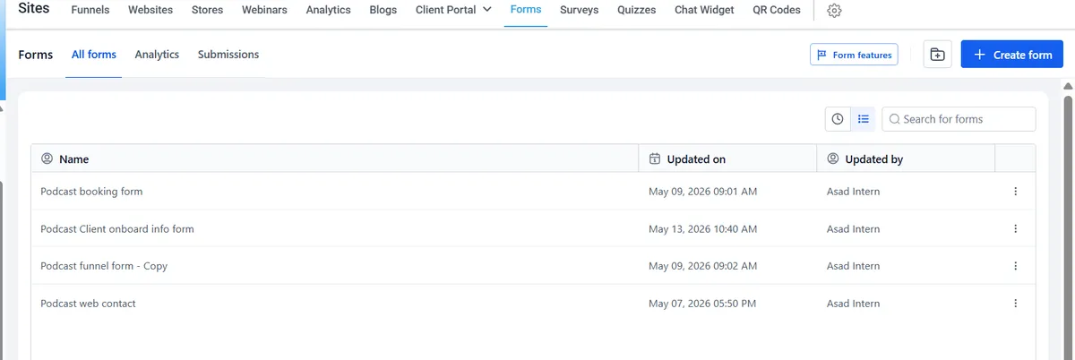This screenshot has width=1075, height=360.
Task: Open actions menu for Podcast web contact
Action: pyautogui.click(x=1015, y=304)
